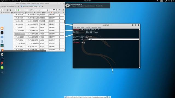Select the cell 118.67.31.255
Viewport: 175px width, 98px height.
(x=33, y=47)
